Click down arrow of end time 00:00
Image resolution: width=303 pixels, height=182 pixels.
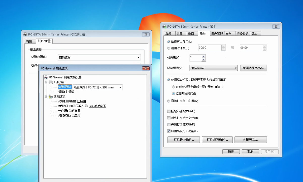coord(264,49)
